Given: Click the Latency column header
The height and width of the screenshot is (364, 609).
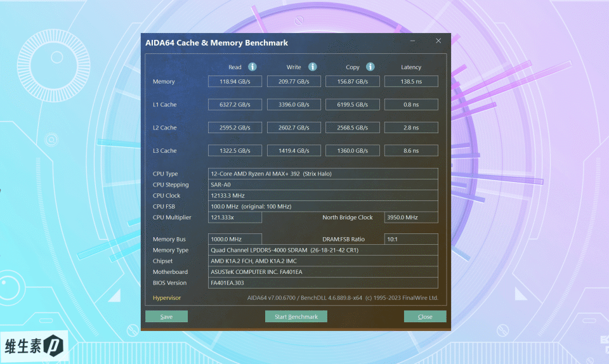Looking at the screenshot, I should coord(411,67).
